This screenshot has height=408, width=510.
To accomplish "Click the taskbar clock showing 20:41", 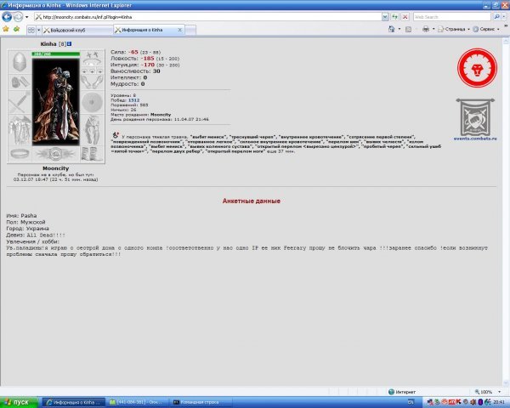I will [498, 402].
